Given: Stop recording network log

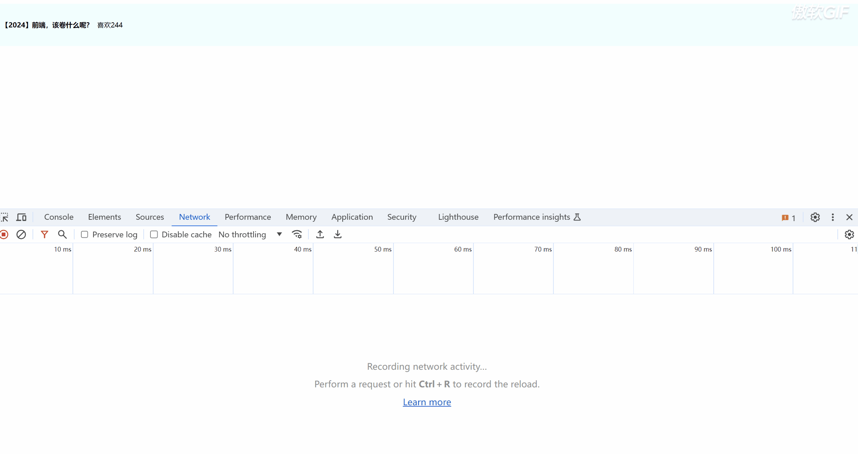Looking at the screenshot, I should 4,235.
